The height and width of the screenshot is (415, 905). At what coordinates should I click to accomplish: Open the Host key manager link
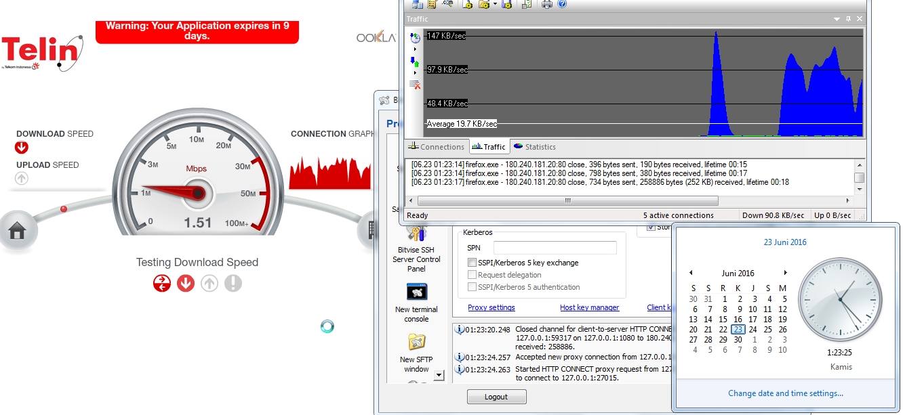click(589, 307)
